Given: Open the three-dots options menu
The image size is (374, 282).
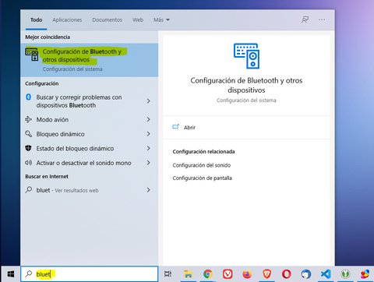Looking at the screenshot, I should tap(322, 19).
